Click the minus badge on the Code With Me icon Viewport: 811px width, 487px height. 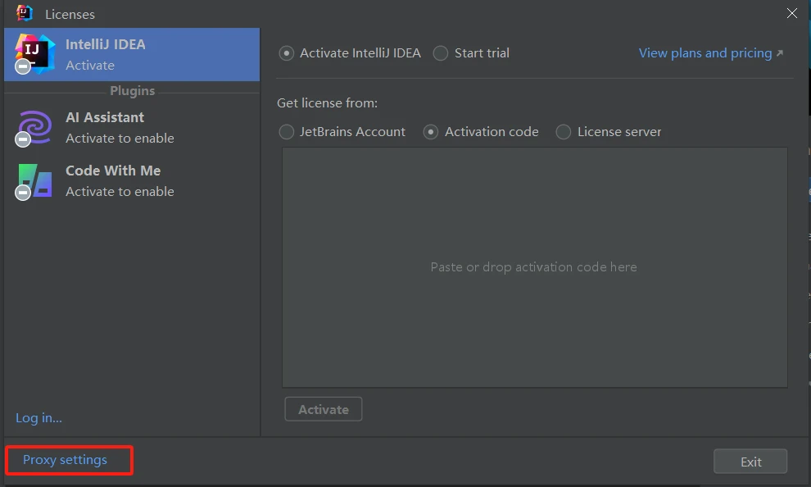23,193
